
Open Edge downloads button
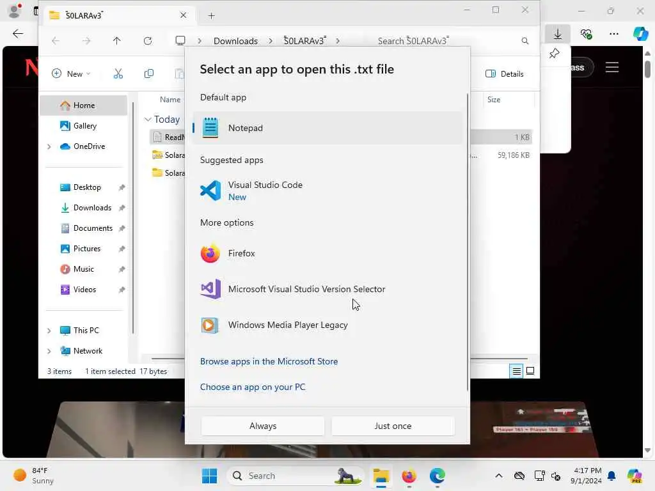[x=558, y=33]
